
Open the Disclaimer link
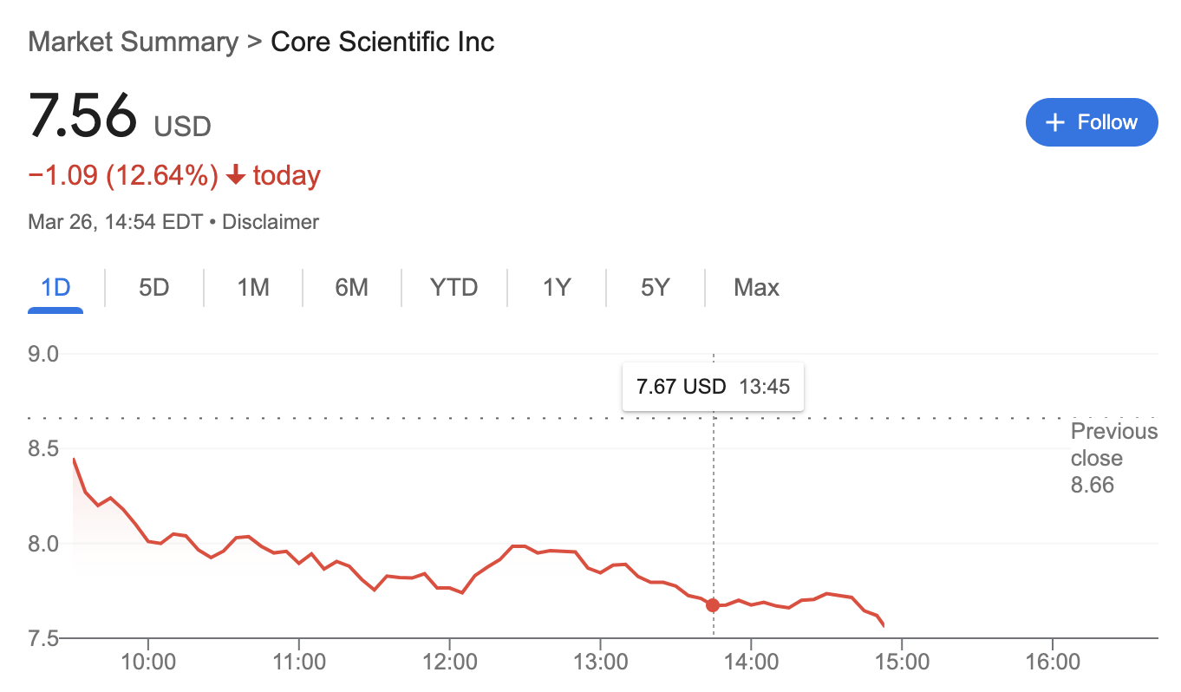[270, 221]
